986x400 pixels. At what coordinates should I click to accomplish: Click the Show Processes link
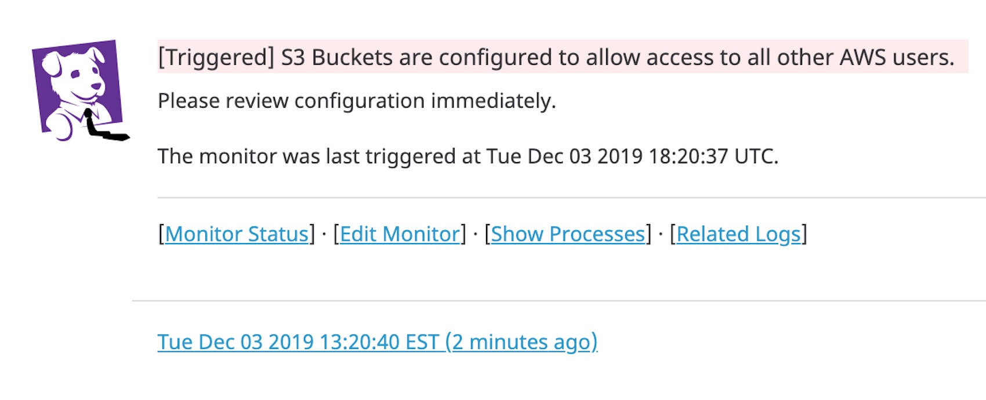[x=568, y=234]
